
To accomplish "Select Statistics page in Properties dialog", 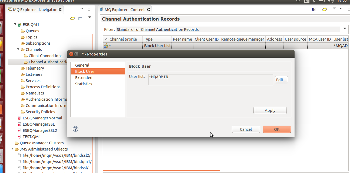I will (98, 84).
